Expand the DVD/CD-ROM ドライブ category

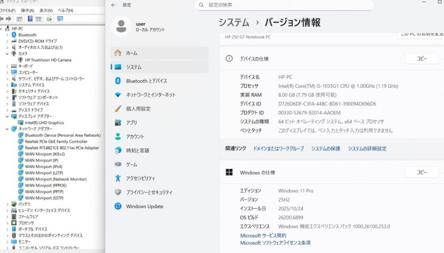tap(7, 41)
